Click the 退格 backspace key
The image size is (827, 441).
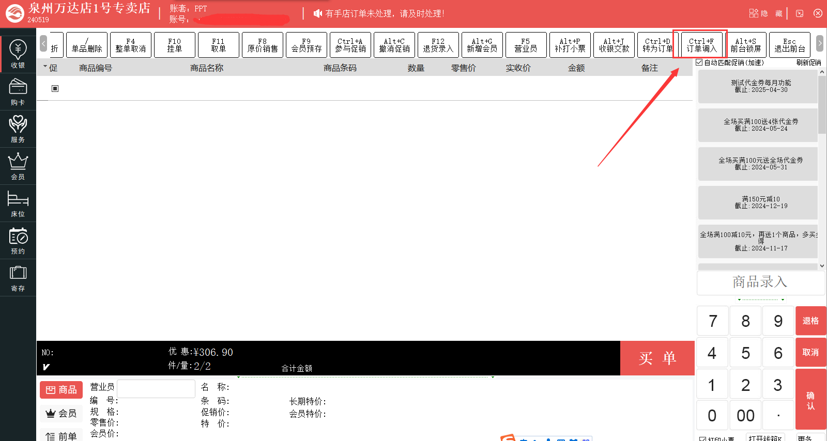tap(810, 321)
